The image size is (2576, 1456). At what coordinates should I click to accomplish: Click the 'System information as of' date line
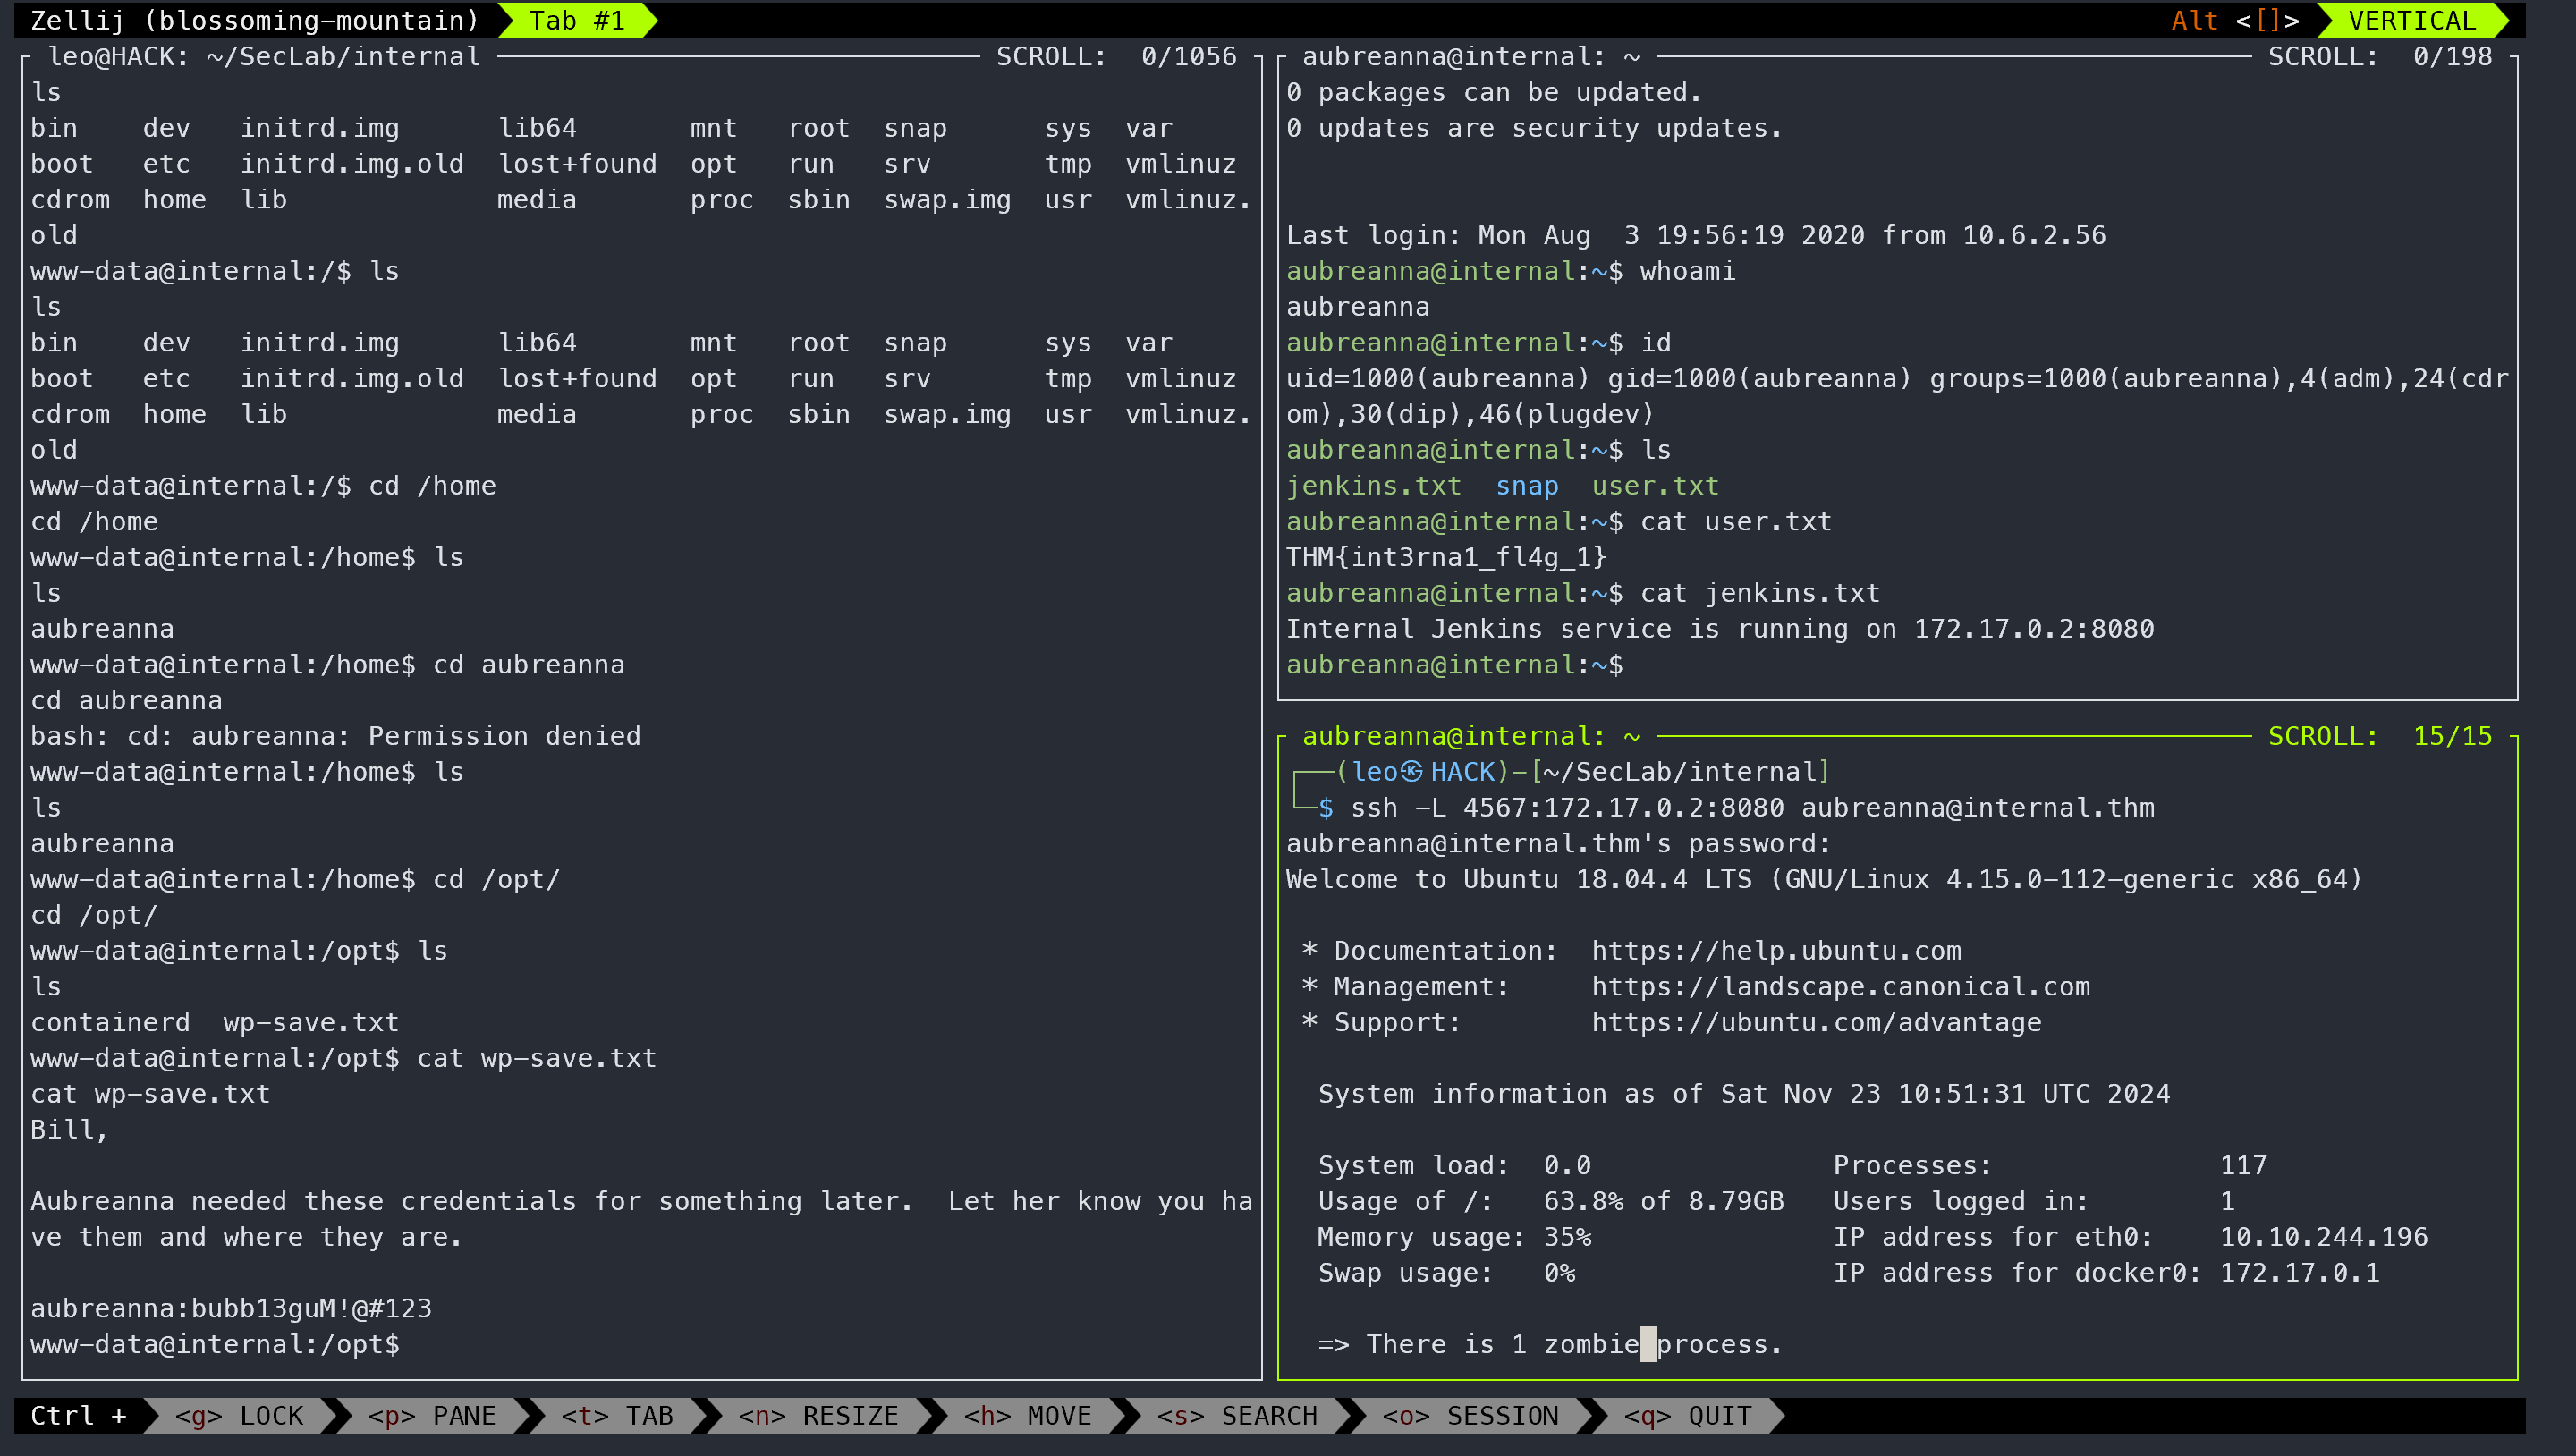[1744, 1094]
